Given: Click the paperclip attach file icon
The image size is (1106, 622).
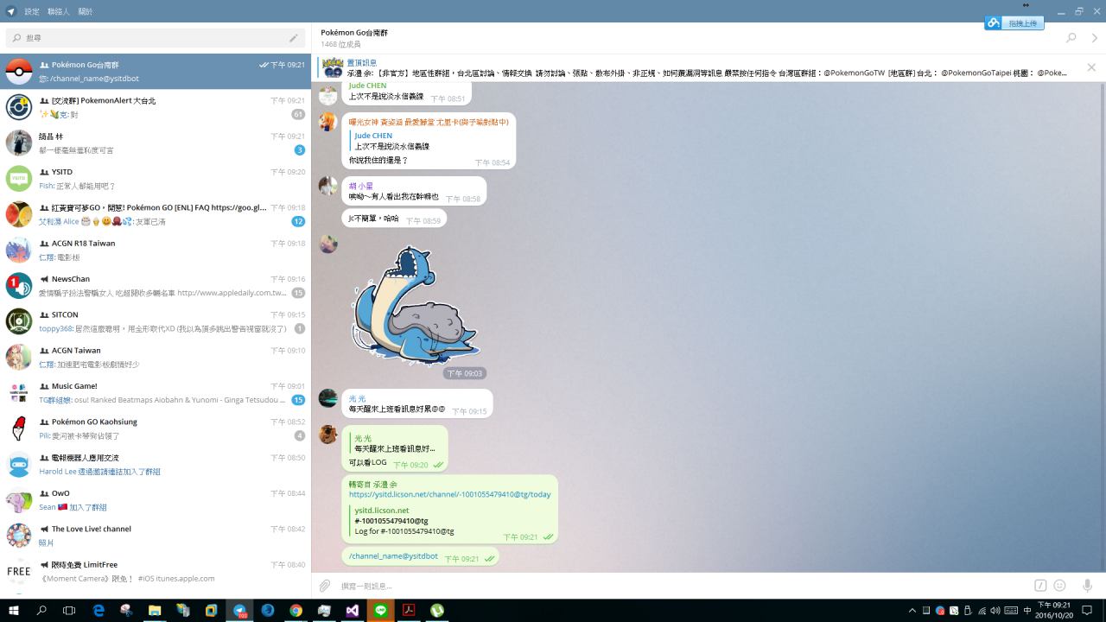Looking at the screenshot, I should (x=325, y=586).
